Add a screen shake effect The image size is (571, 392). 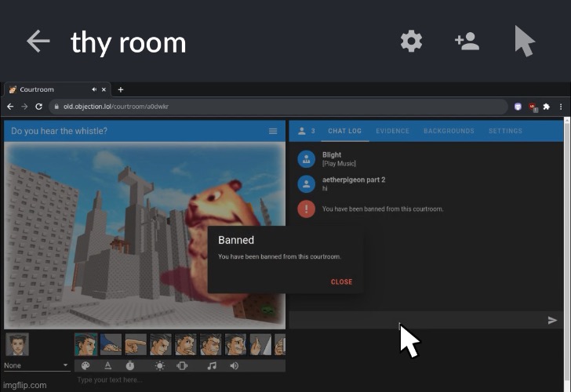pos(182,366)
